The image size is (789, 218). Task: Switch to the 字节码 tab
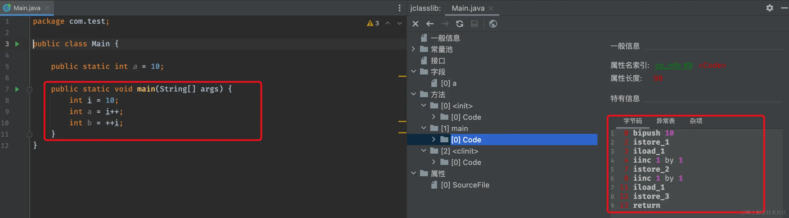pyautogui.click(x=633, y=121)
